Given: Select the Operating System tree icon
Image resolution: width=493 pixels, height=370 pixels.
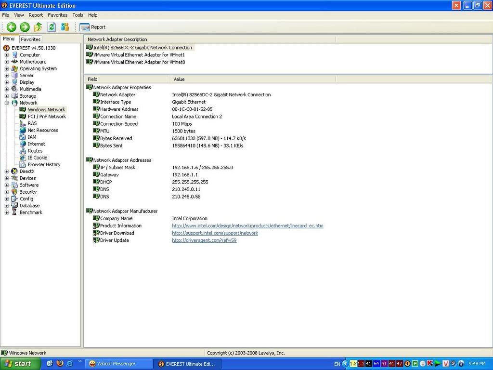Looking at the screenshot, I should [x=14, y=68].
